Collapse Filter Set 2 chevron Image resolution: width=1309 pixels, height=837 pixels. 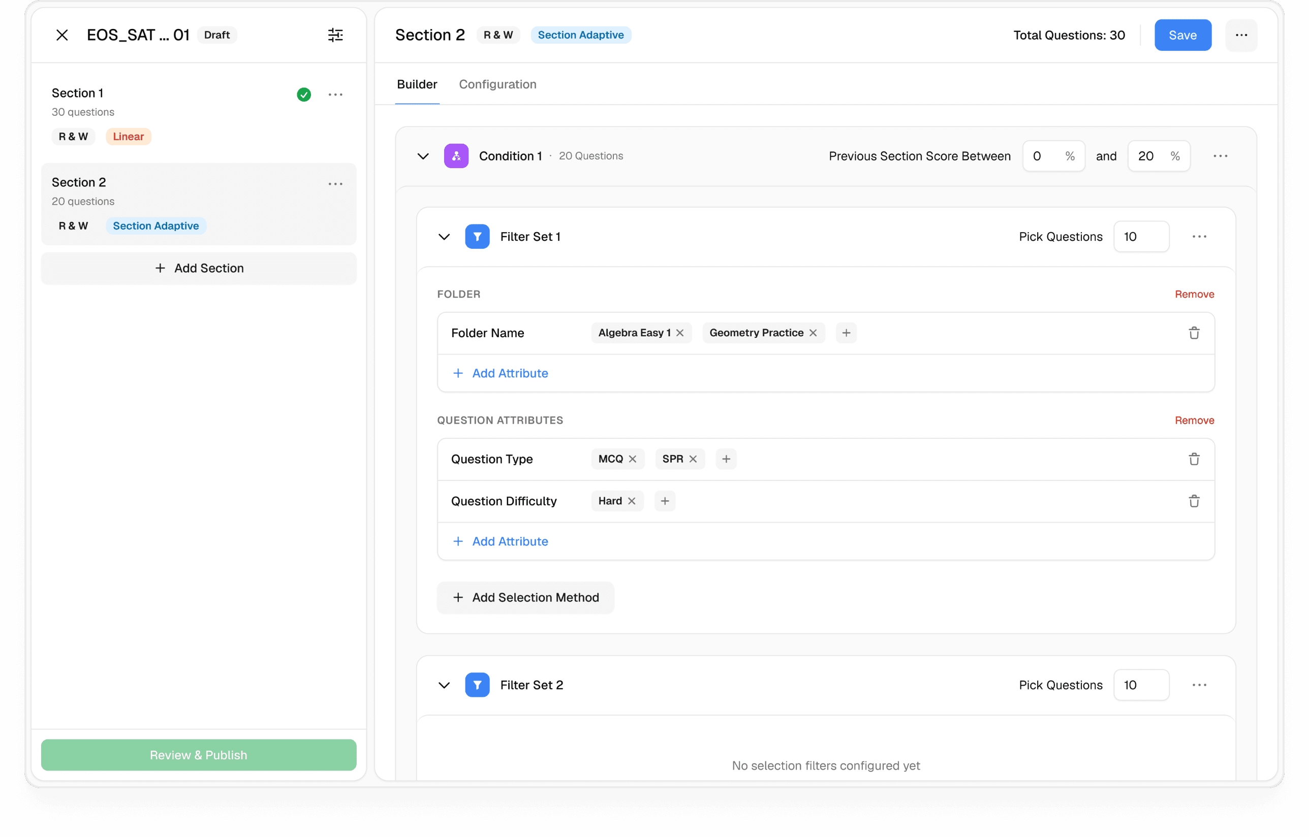[x=444, y=685]
